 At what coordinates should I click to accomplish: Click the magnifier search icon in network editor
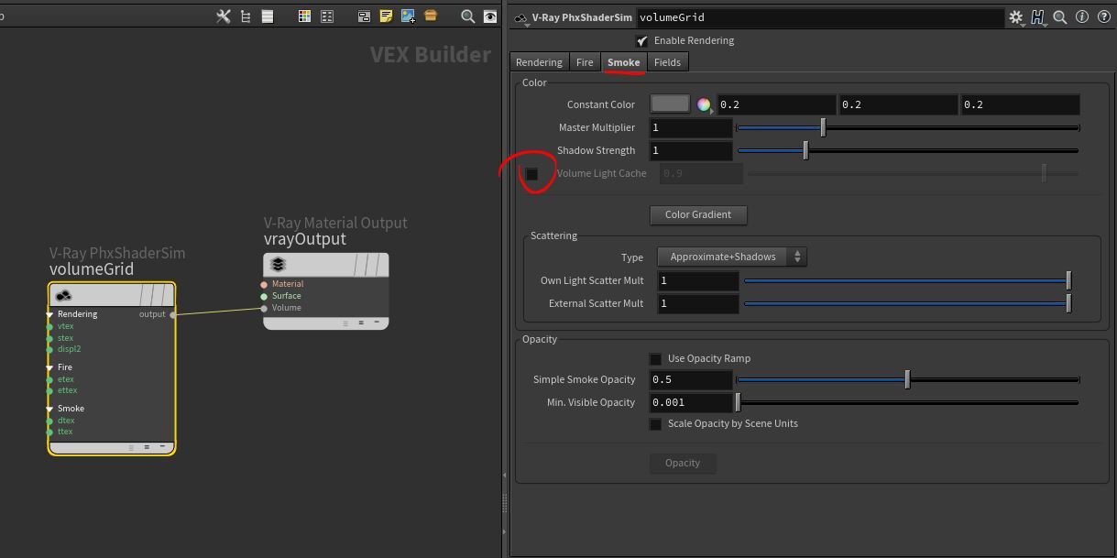pos(467,16)
